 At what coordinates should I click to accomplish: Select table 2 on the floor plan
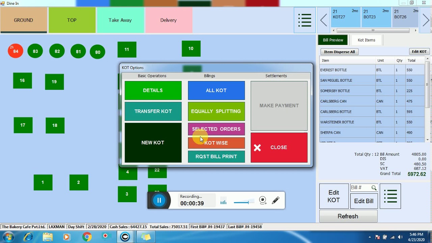[x=79, y=182]
